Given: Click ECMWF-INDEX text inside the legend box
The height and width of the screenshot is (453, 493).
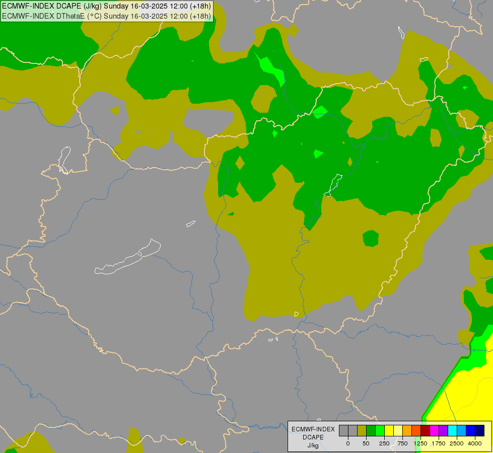Looking at the screenshot, I should click(313, 429).
